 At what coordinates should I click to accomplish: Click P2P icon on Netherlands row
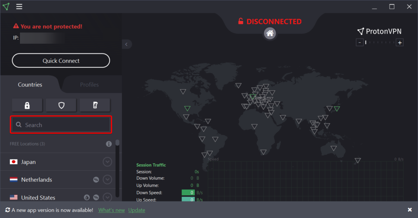coord(96,179)
